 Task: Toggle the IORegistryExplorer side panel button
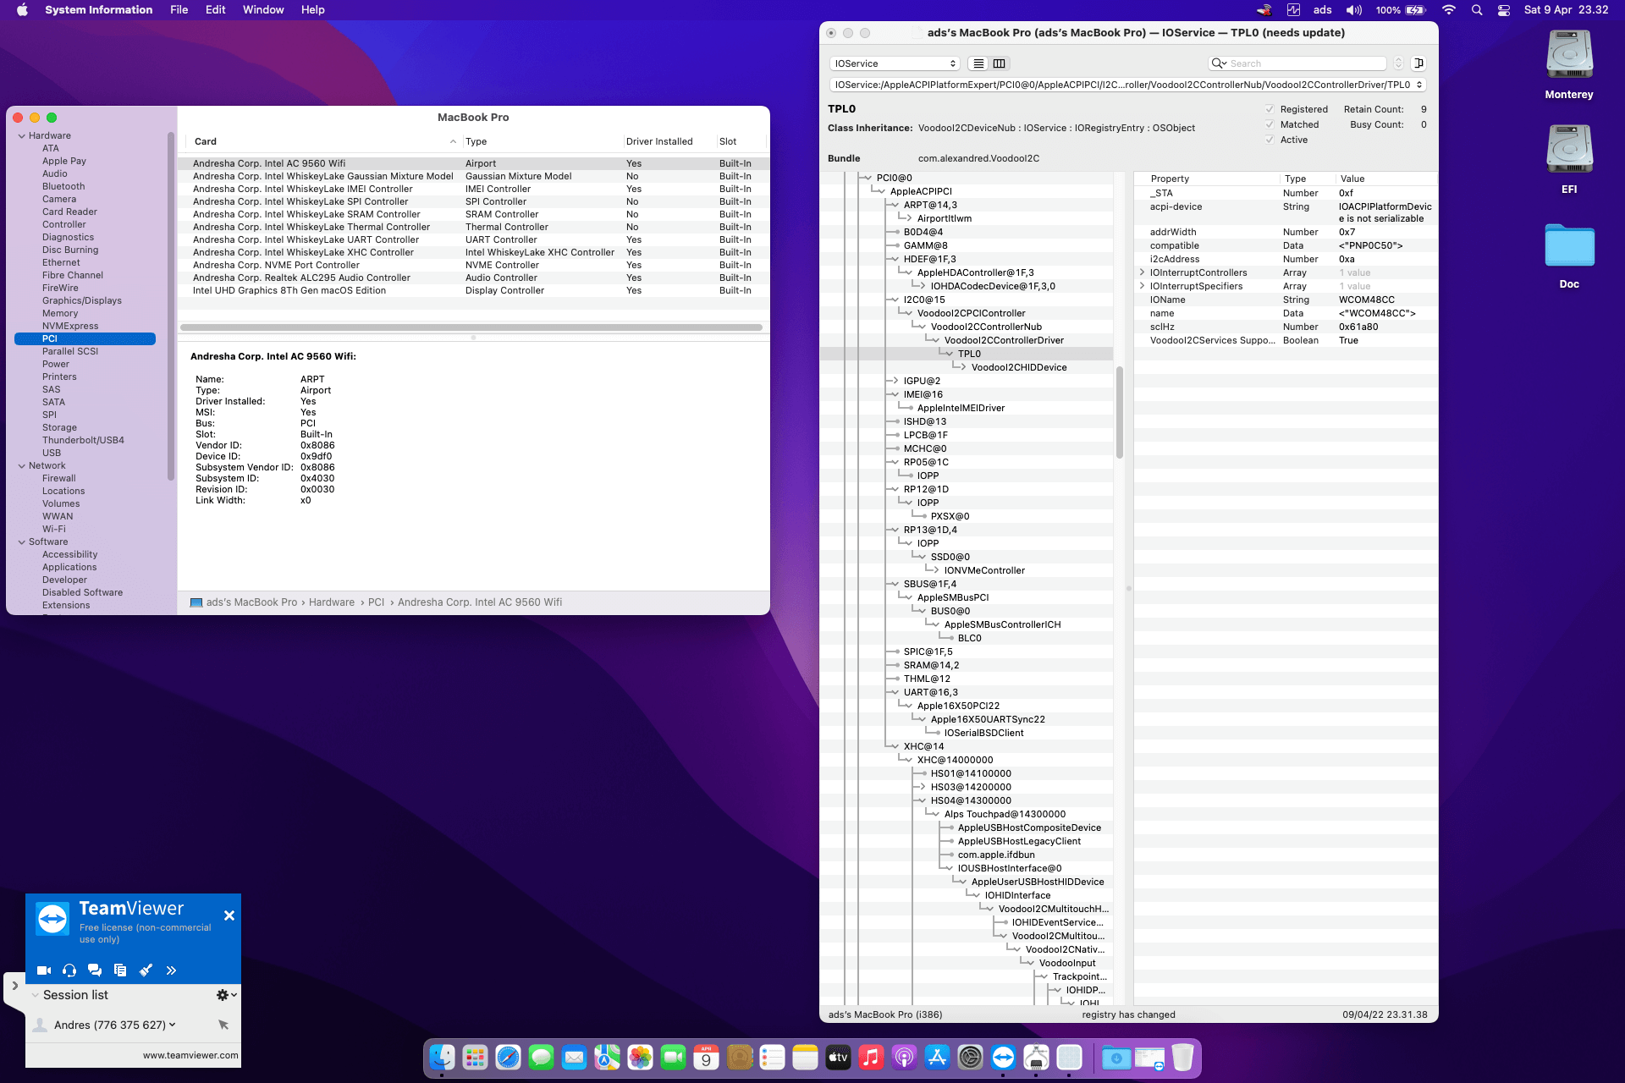pos(1419,63)
